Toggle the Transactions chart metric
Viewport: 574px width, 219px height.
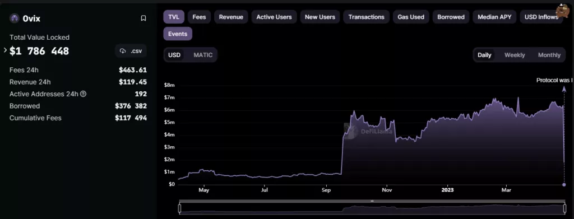[x=367, y=17]
